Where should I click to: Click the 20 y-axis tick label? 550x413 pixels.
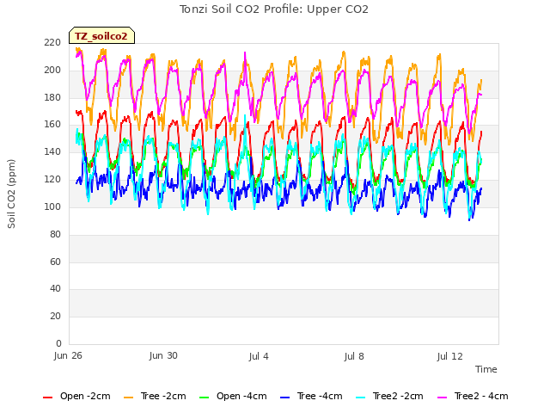(x=55, y=316)
